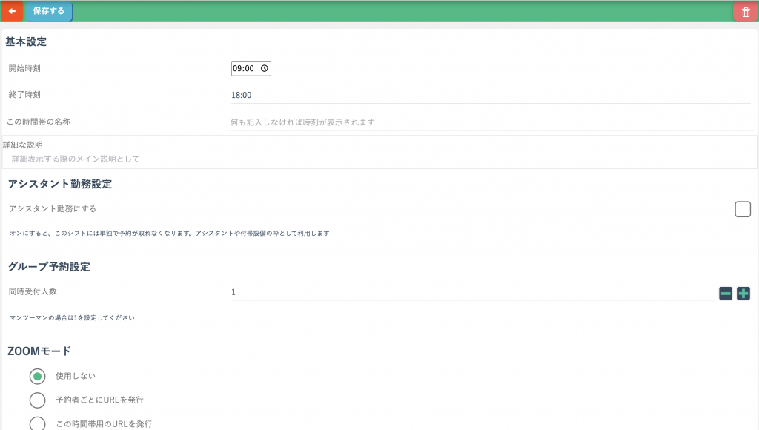Click the 開始時刻 label
Image resolution: width=759 pixels, height=430 pixels.
pyautogui.click(x=24, y=68)
